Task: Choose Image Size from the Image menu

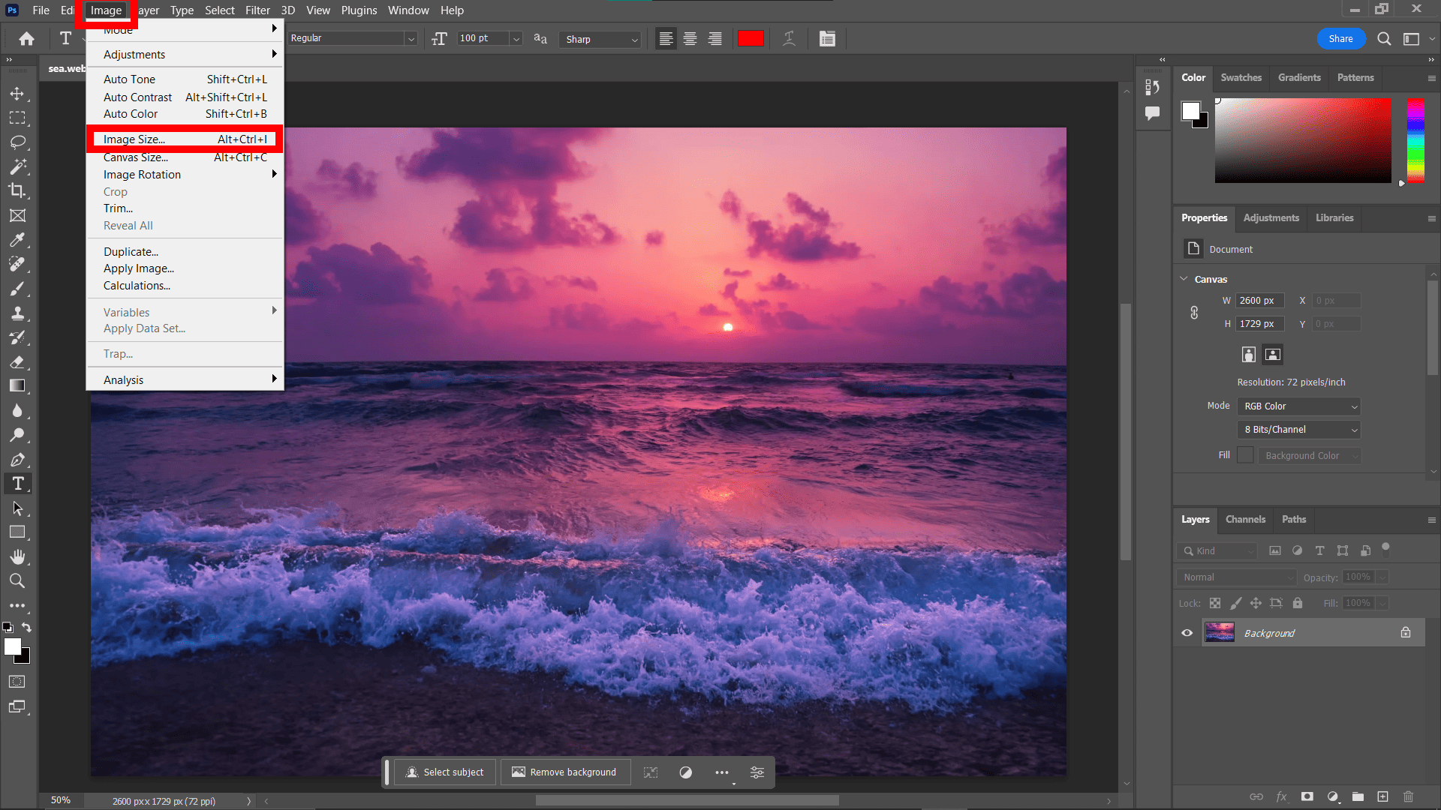Action: tap(135, 139)
